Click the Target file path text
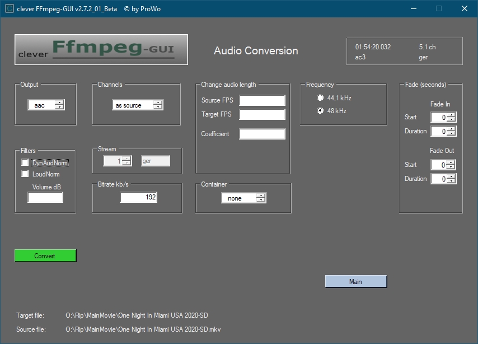Image resolution: width=478 pixels, height=344 pixels. [x=137, y=315]
